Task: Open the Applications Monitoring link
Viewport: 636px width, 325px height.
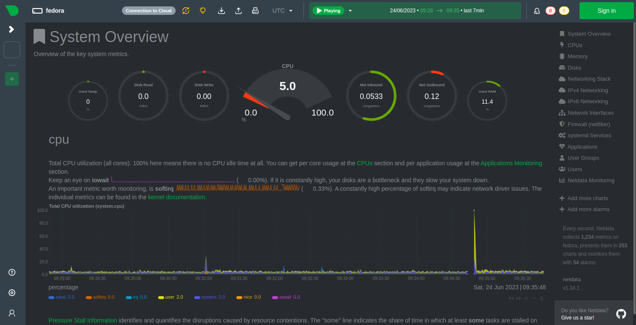Action: point(511,163)
